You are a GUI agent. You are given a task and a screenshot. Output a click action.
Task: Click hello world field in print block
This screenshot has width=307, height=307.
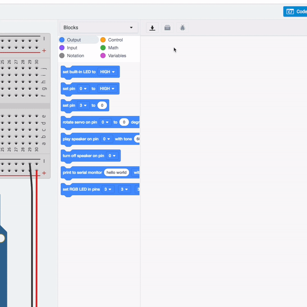(117, 172)
